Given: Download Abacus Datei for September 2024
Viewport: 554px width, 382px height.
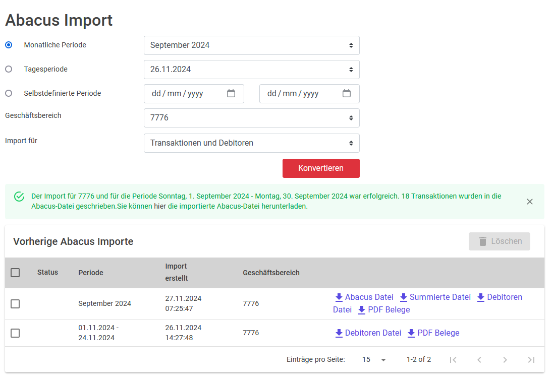Looking at the screenshot, I should click(364, 297).
